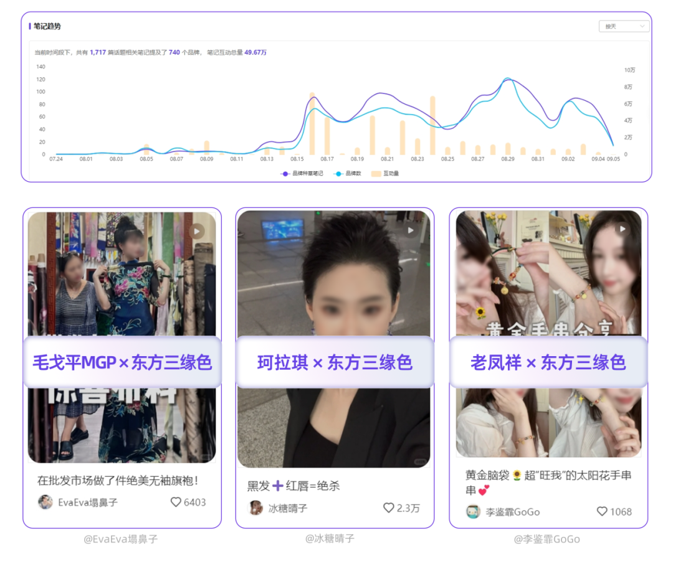Image resolution: width=673 pixels, height=561 pixels.
Task: Open 李鉴霏GoGo avatar profile
Action: [x=473, y=512]
